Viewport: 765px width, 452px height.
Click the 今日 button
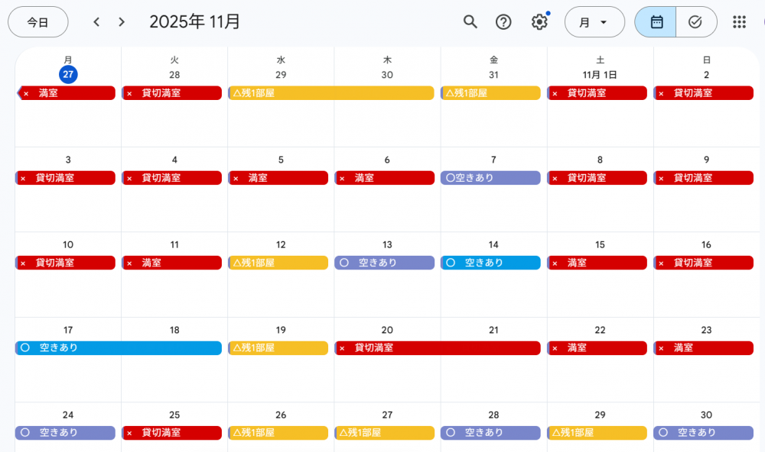(x=37, y=22)
